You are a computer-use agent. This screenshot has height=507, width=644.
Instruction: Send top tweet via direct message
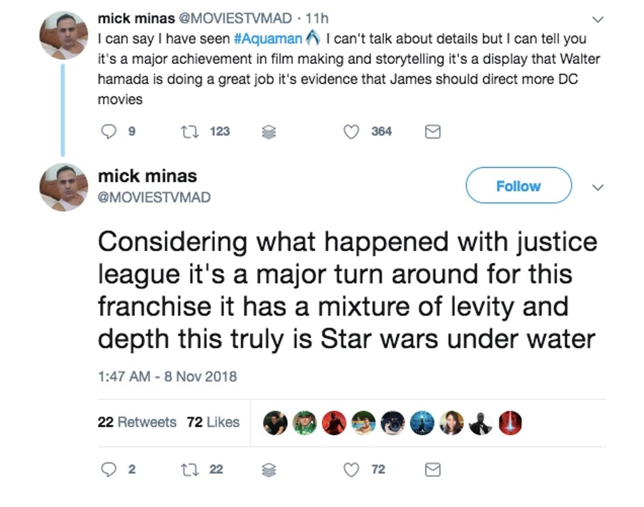coord(433,133)
